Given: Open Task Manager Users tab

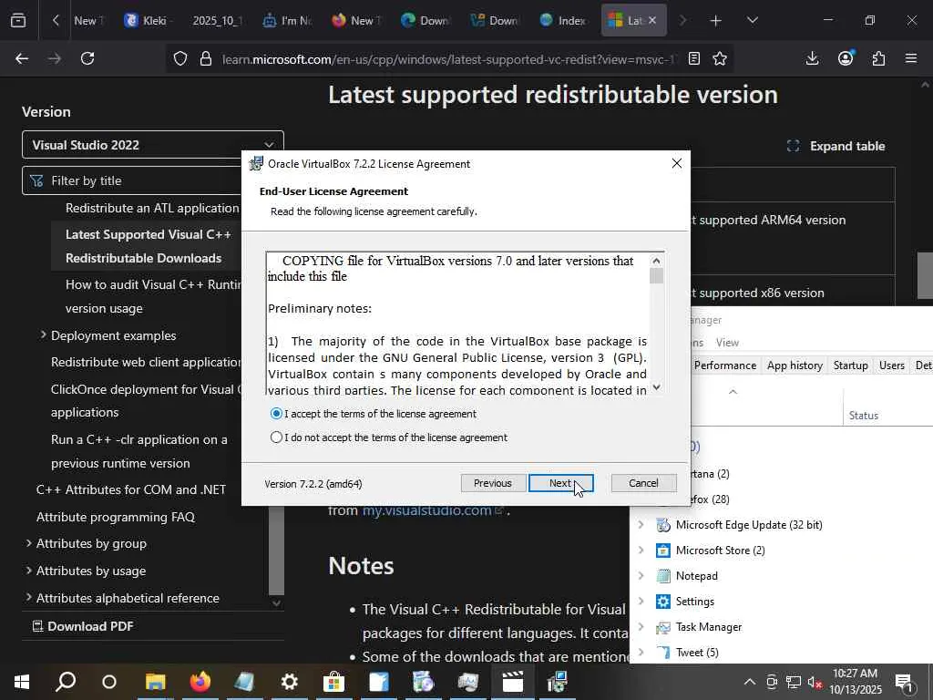Looking at the screenshot, I should tap(891, 365).
